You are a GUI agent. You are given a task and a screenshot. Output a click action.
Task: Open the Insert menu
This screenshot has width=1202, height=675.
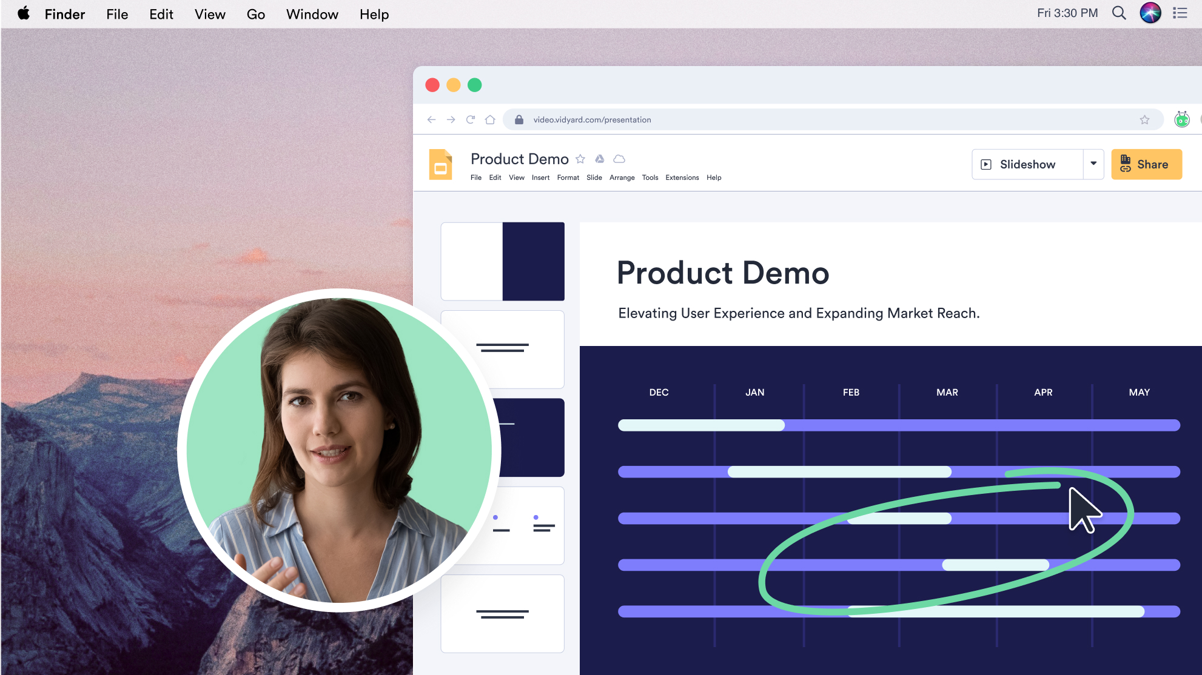(540, 178)
